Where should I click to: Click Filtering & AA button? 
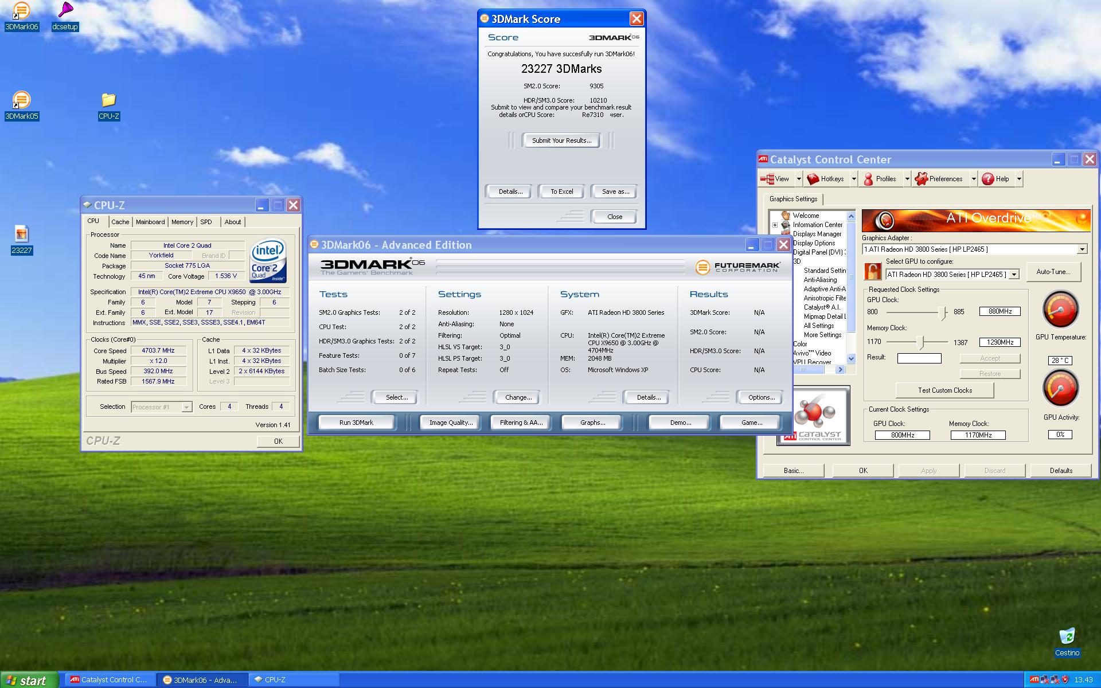click(521, 423)
